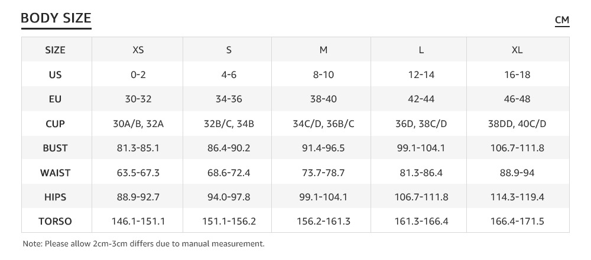
Task: Click the US 8-10 size cell
Action: click(323, 75)
